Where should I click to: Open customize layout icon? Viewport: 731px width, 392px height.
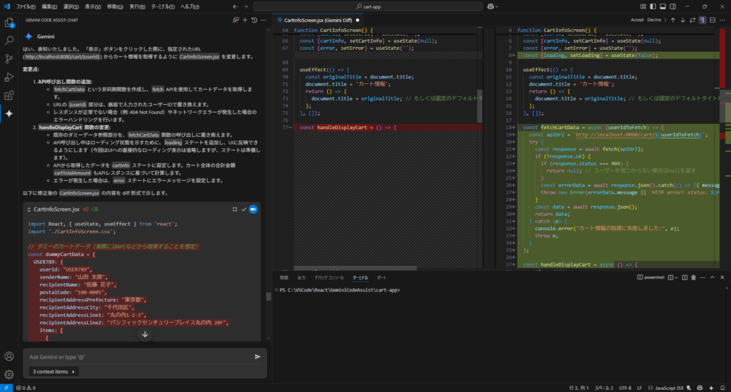[643, 6]
